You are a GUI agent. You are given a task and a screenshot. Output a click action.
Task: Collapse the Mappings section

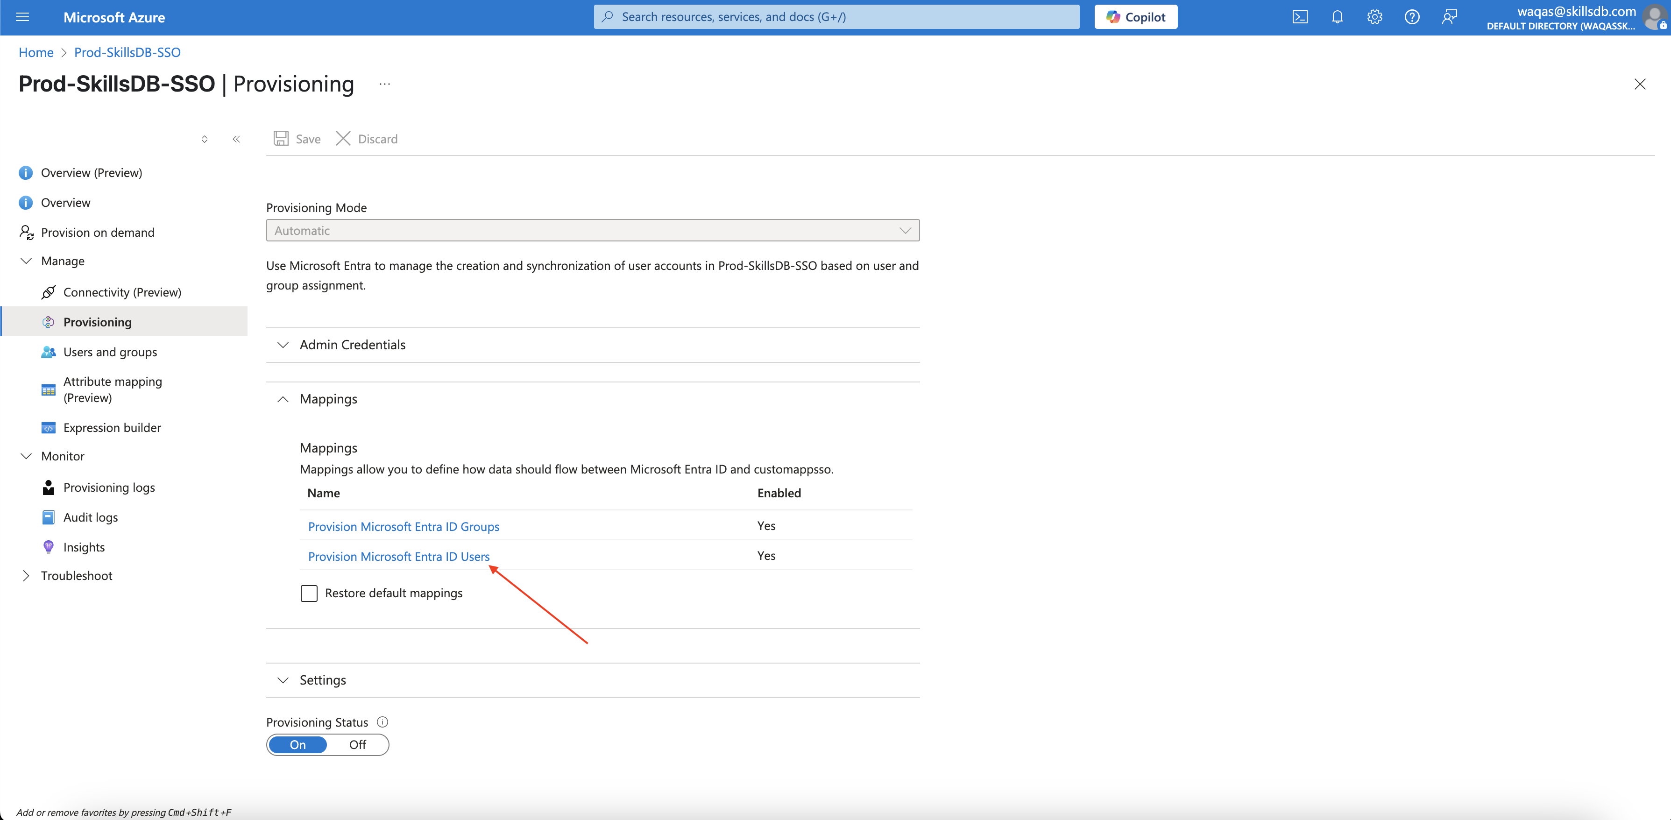(593, 398)
